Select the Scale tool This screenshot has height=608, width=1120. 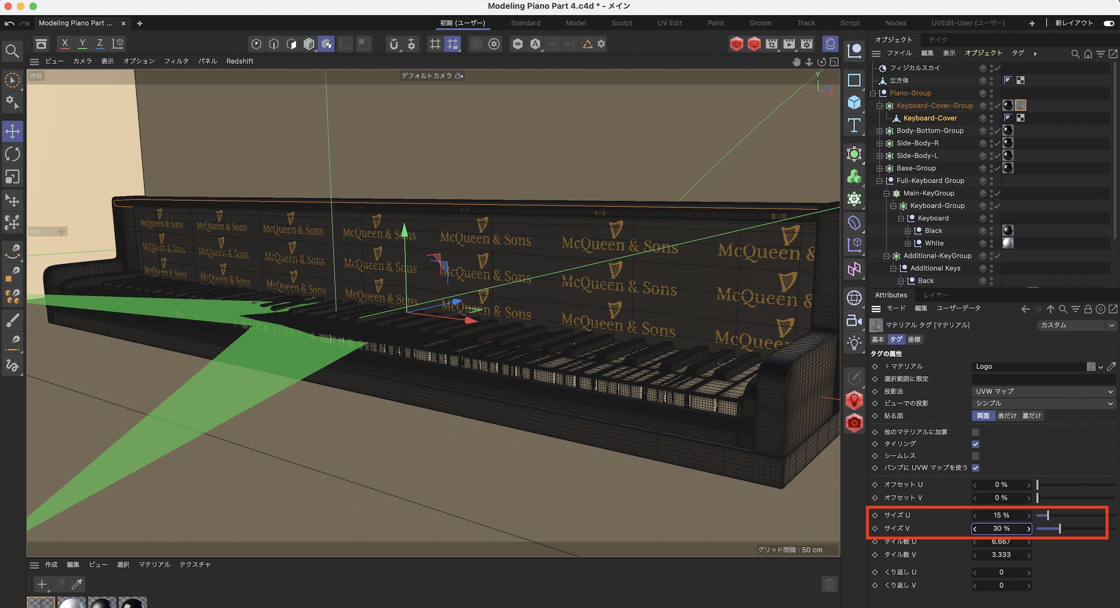[x=12, y=177]
